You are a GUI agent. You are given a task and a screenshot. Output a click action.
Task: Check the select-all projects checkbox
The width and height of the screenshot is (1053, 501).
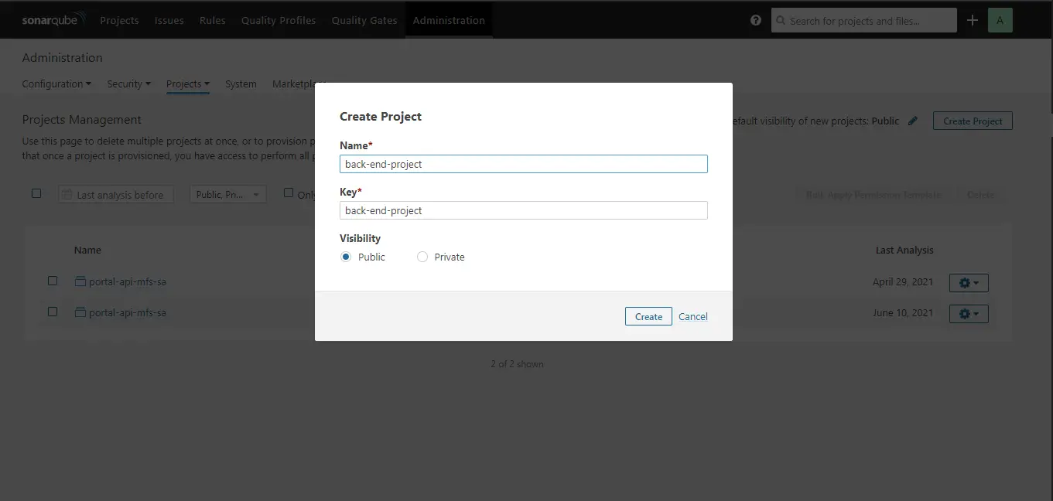pyautogui.click(x=36, y=193)
